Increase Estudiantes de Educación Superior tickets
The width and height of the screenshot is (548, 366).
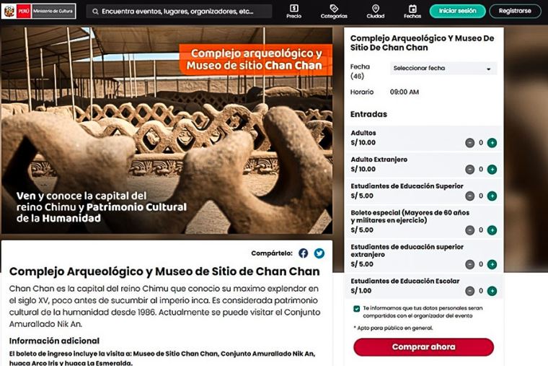(492, 196)
